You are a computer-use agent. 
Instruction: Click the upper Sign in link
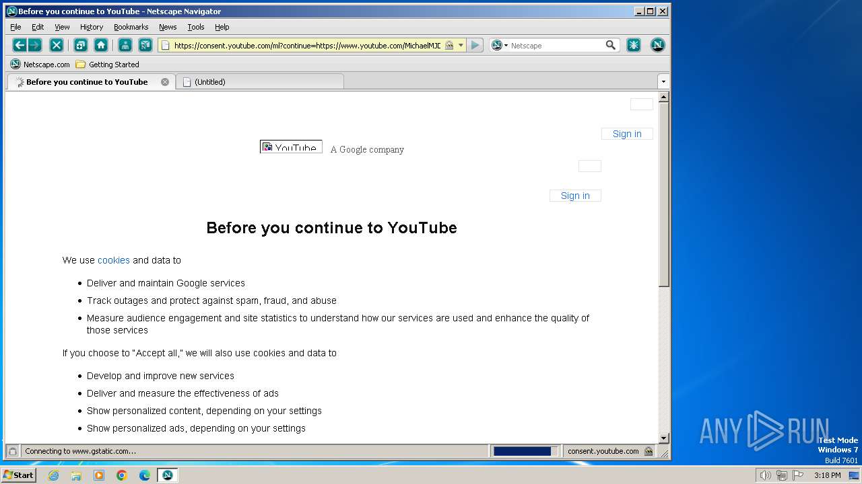click(627, 134)
